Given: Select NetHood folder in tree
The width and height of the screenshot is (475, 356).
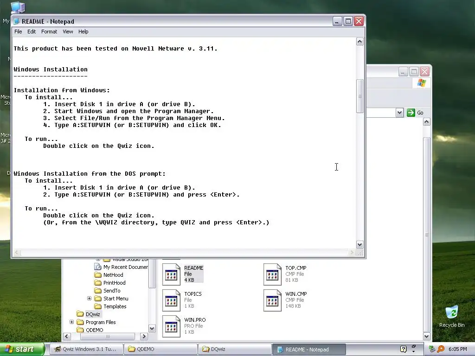Looking at the screenshot, I should click(x=113, y=275).
